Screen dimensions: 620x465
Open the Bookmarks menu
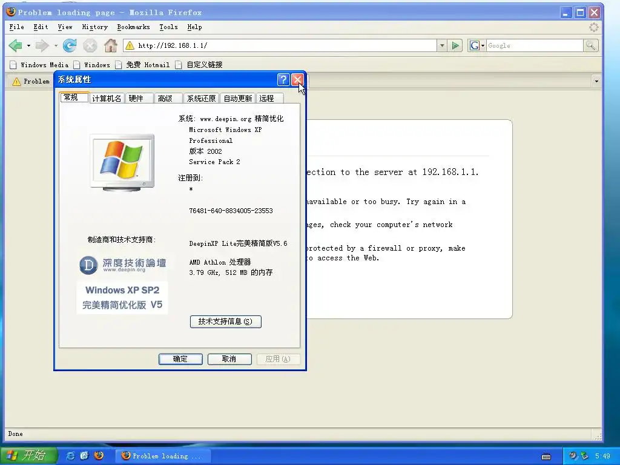pos(133,27)
